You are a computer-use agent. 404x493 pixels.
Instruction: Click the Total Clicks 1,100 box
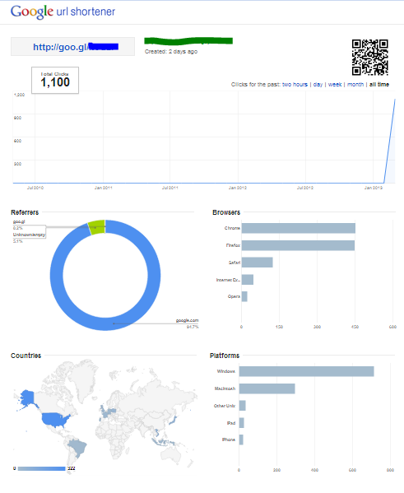click(x=55, y=80)
